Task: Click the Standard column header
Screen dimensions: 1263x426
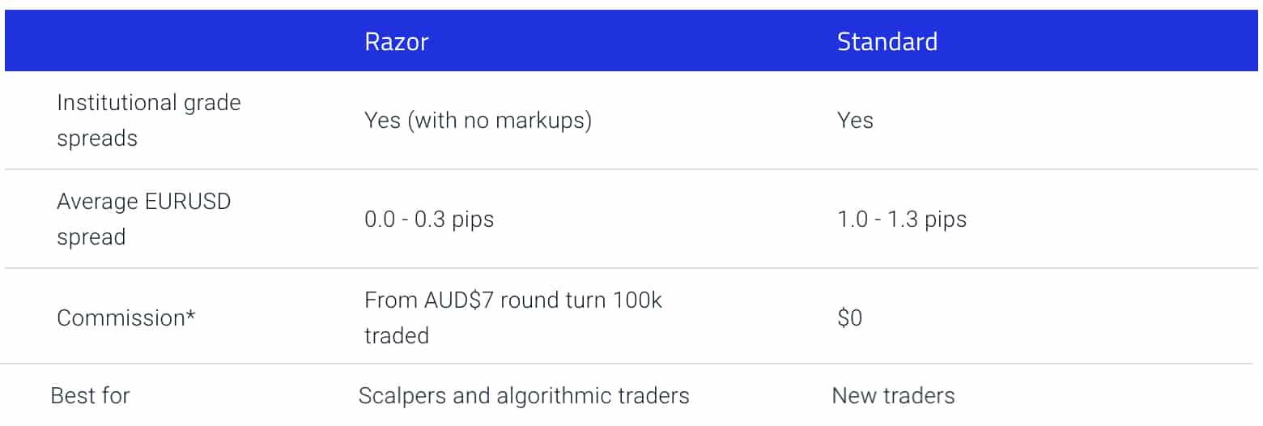Action: pos(887,41)
